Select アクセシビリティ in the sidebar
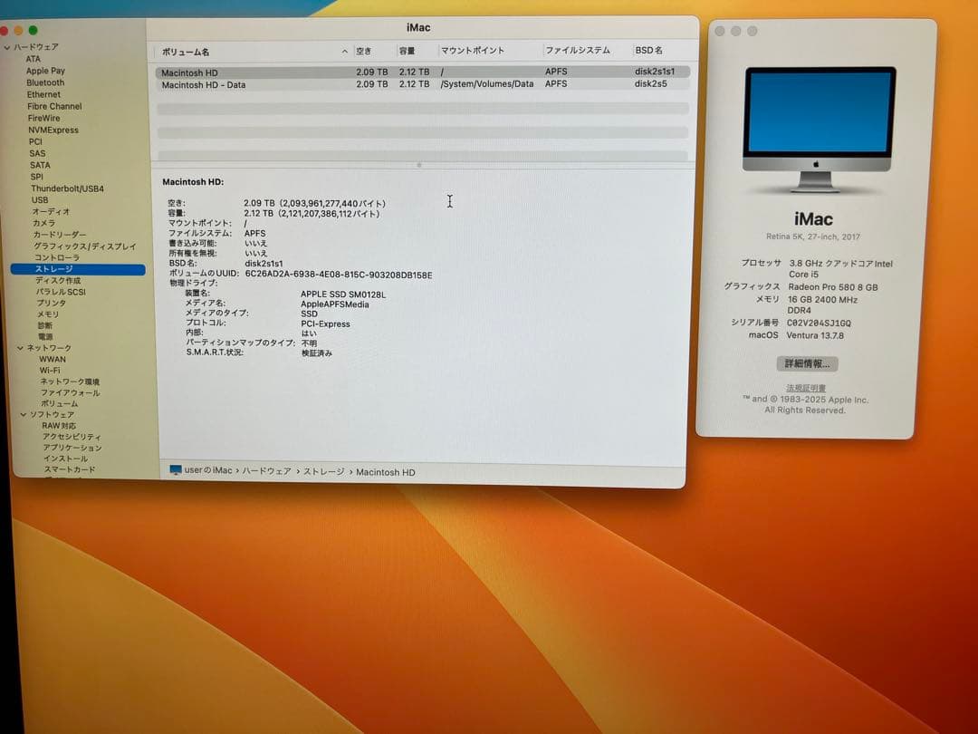 coord(72,437)
